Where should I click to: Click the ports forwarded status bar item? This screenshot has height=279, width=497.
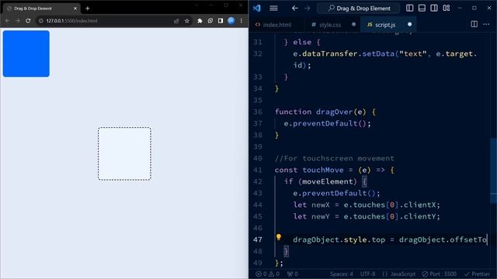tap(293, 274)
